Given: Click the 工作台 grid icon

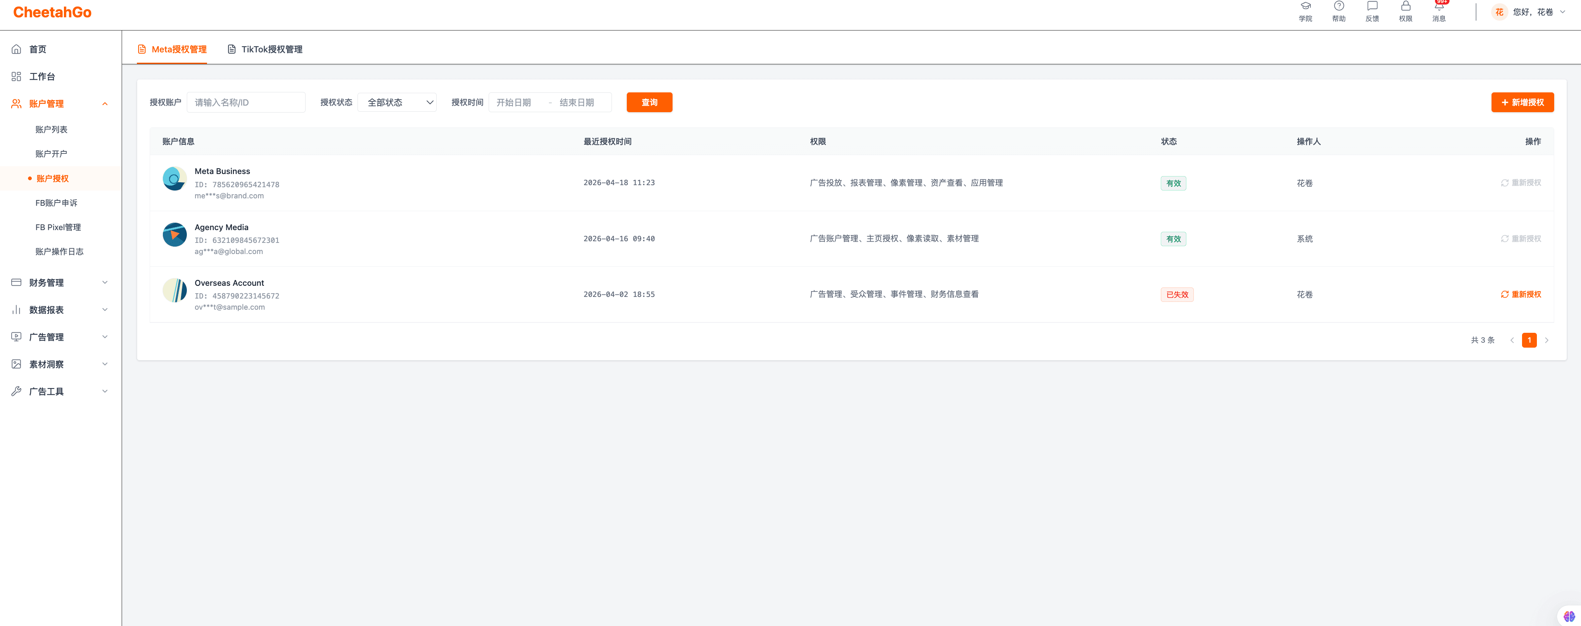Looking at the screenshot, I should (x=16, y=77).
